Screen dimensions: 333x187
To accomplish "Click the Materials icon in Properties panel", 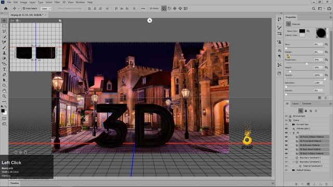I will [288, 24].
